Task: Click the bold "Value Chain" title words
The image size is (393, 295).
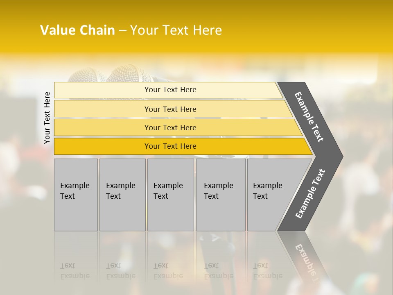Action: pos(77,30)
